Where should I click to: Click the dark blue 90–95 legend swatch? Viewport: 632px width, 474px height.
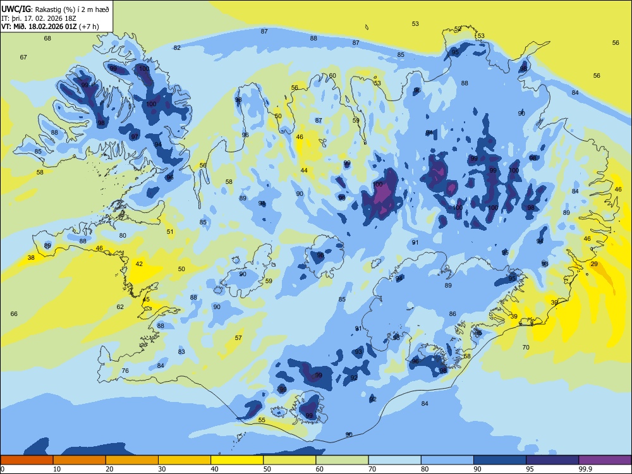[x=500, y=460]
